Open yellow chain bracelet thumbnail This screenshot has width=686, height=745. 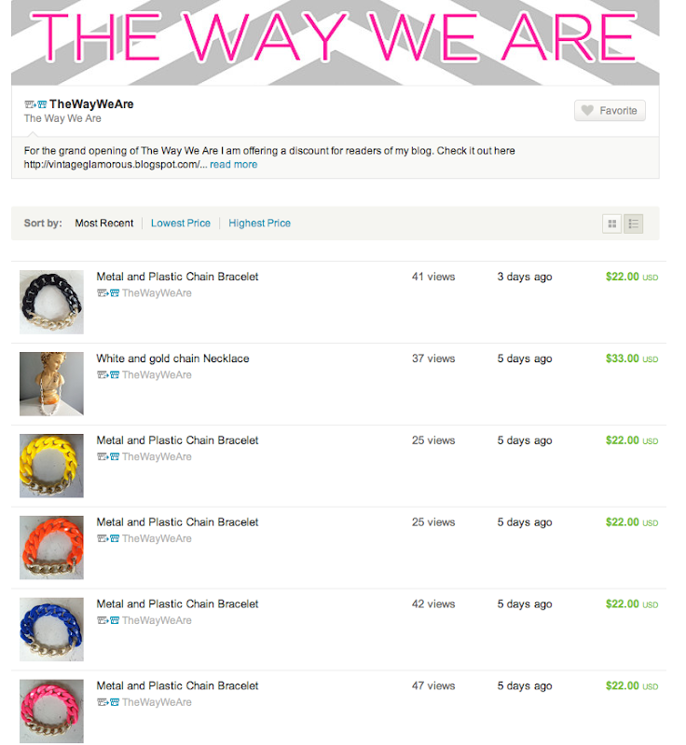pyautogui.click(x=51, y=466)
